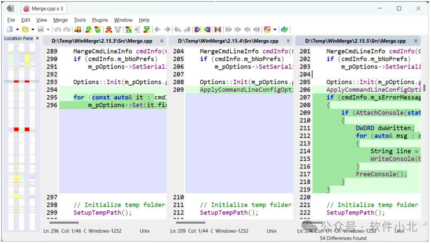Viewport: 431px width, 244px height.
Task: Click the grayed Copy Right arrow icon
Action: pyautogui.click(x=158, y=30)
